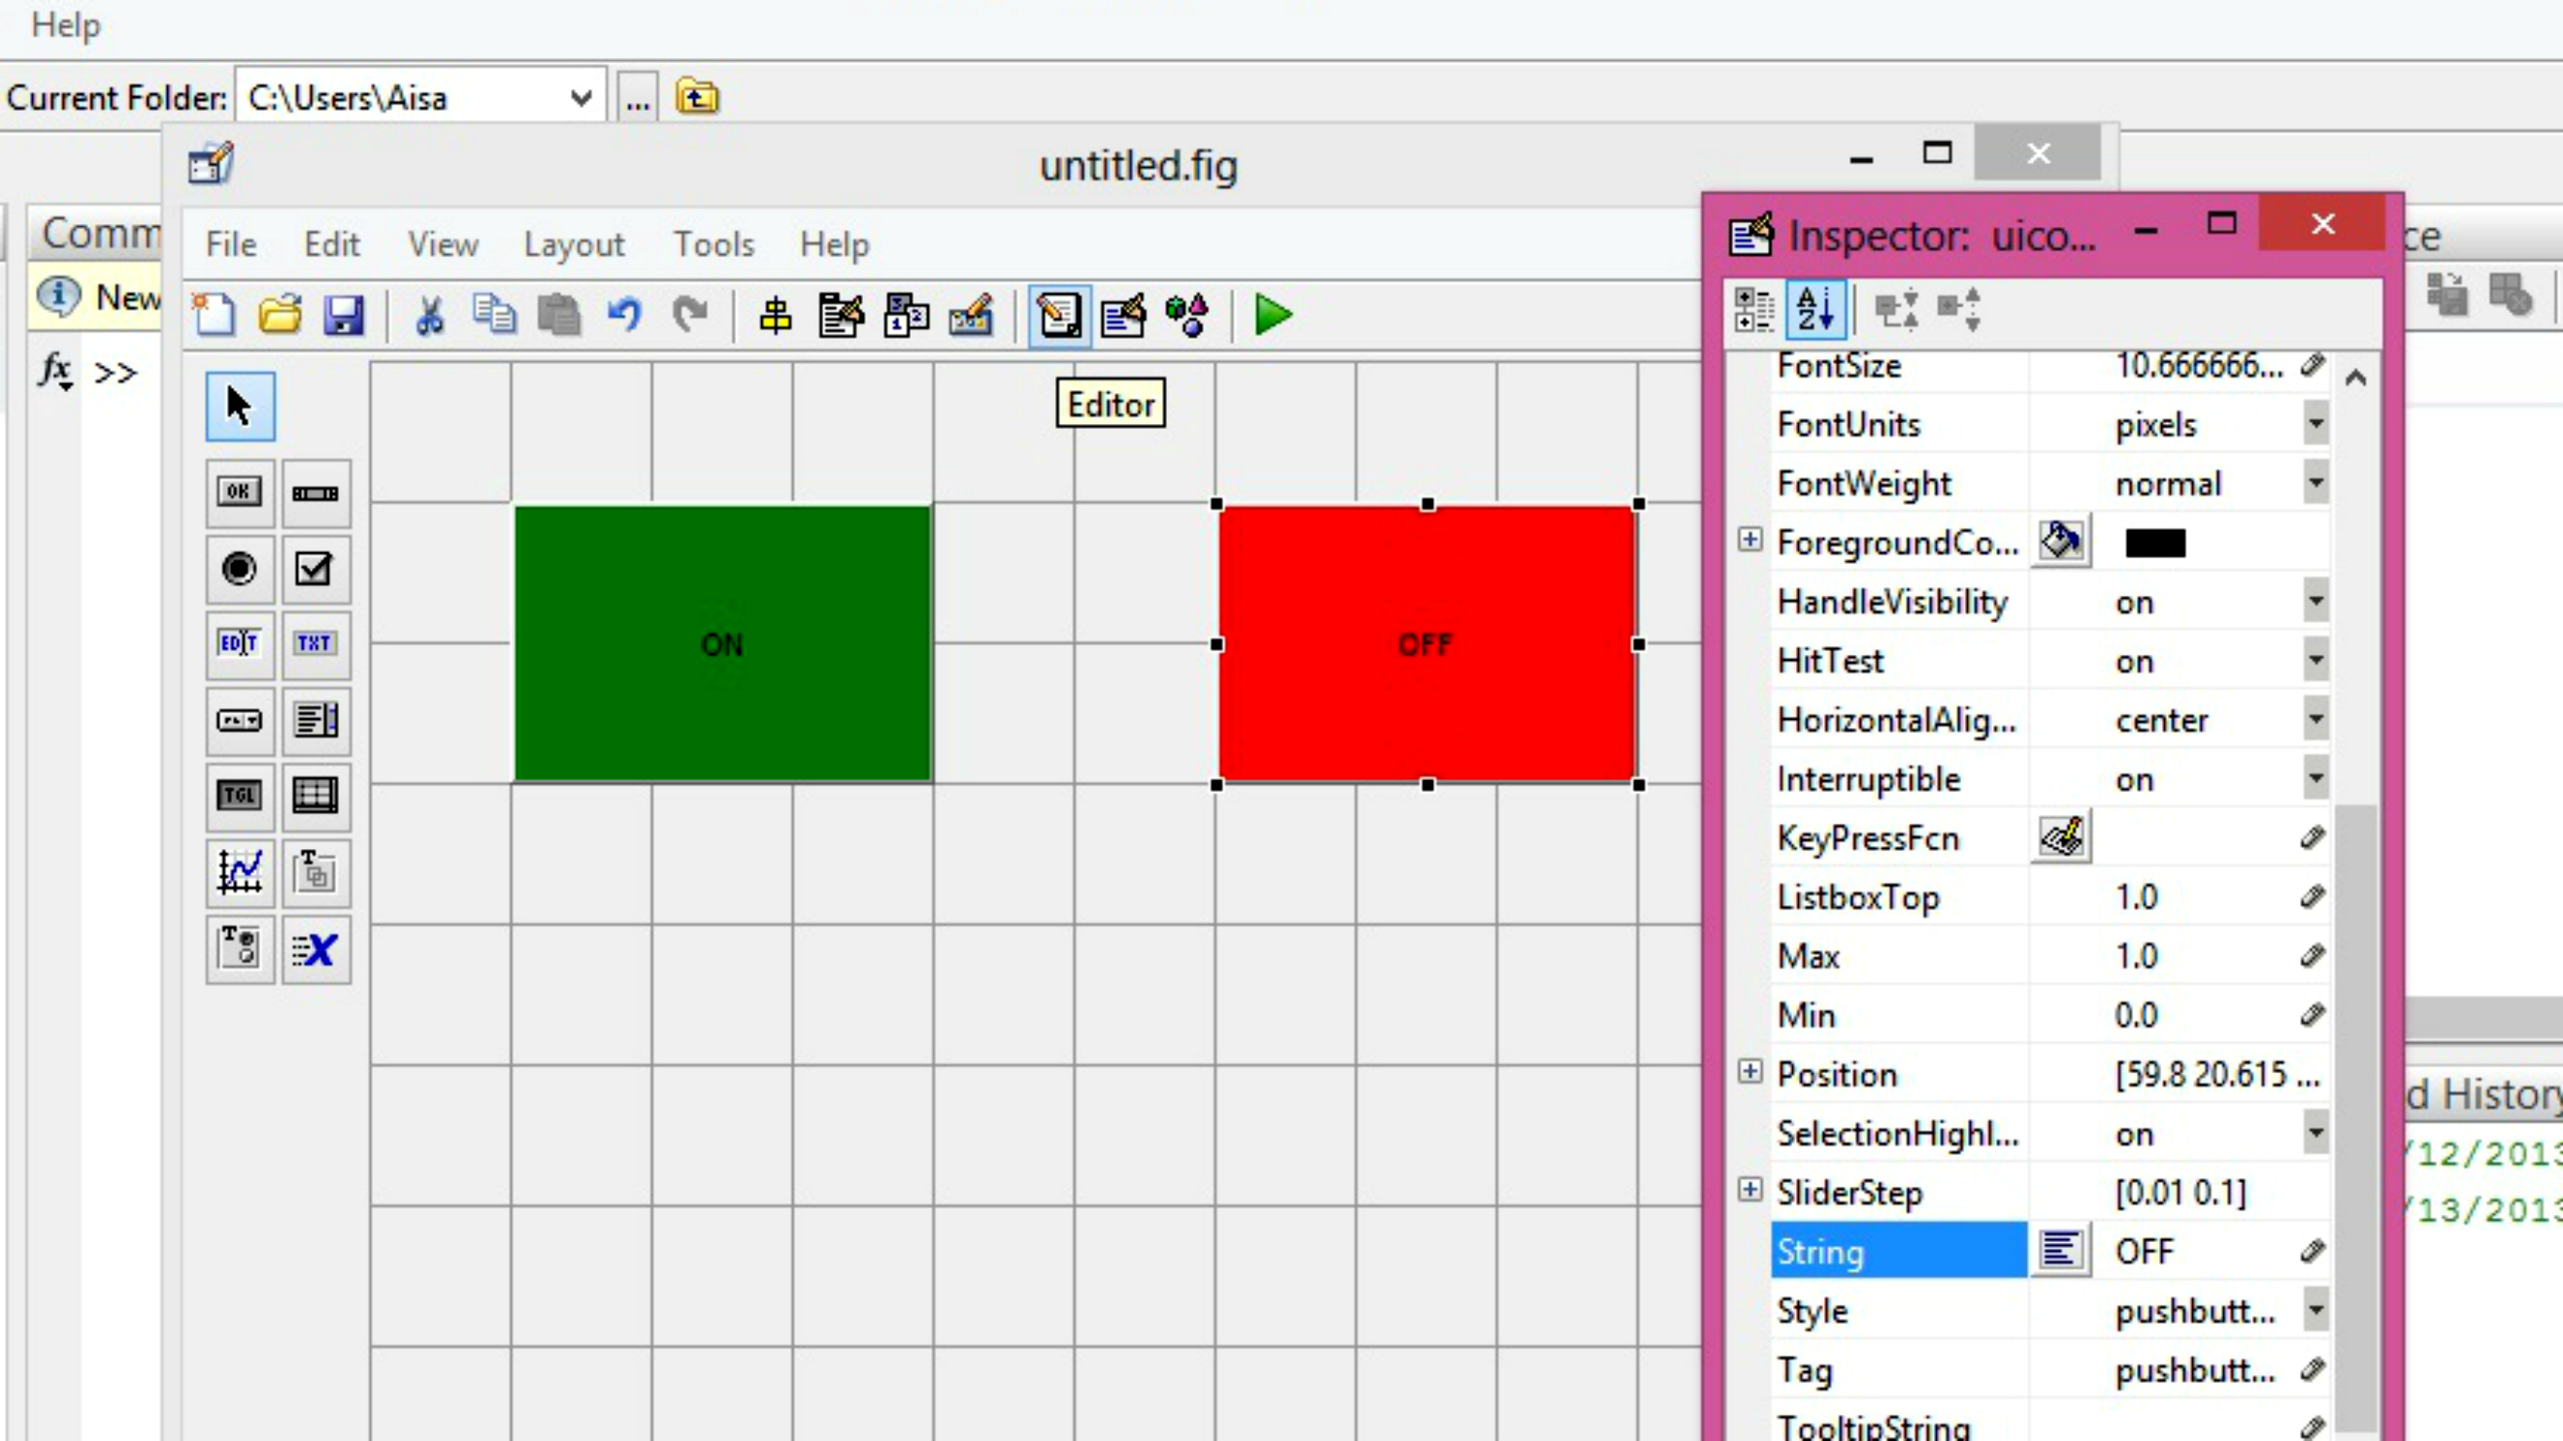2563x1441 pixels.
Task: Open the Align Objects tool
Action: pyautogui.click(x=775, y=316)
